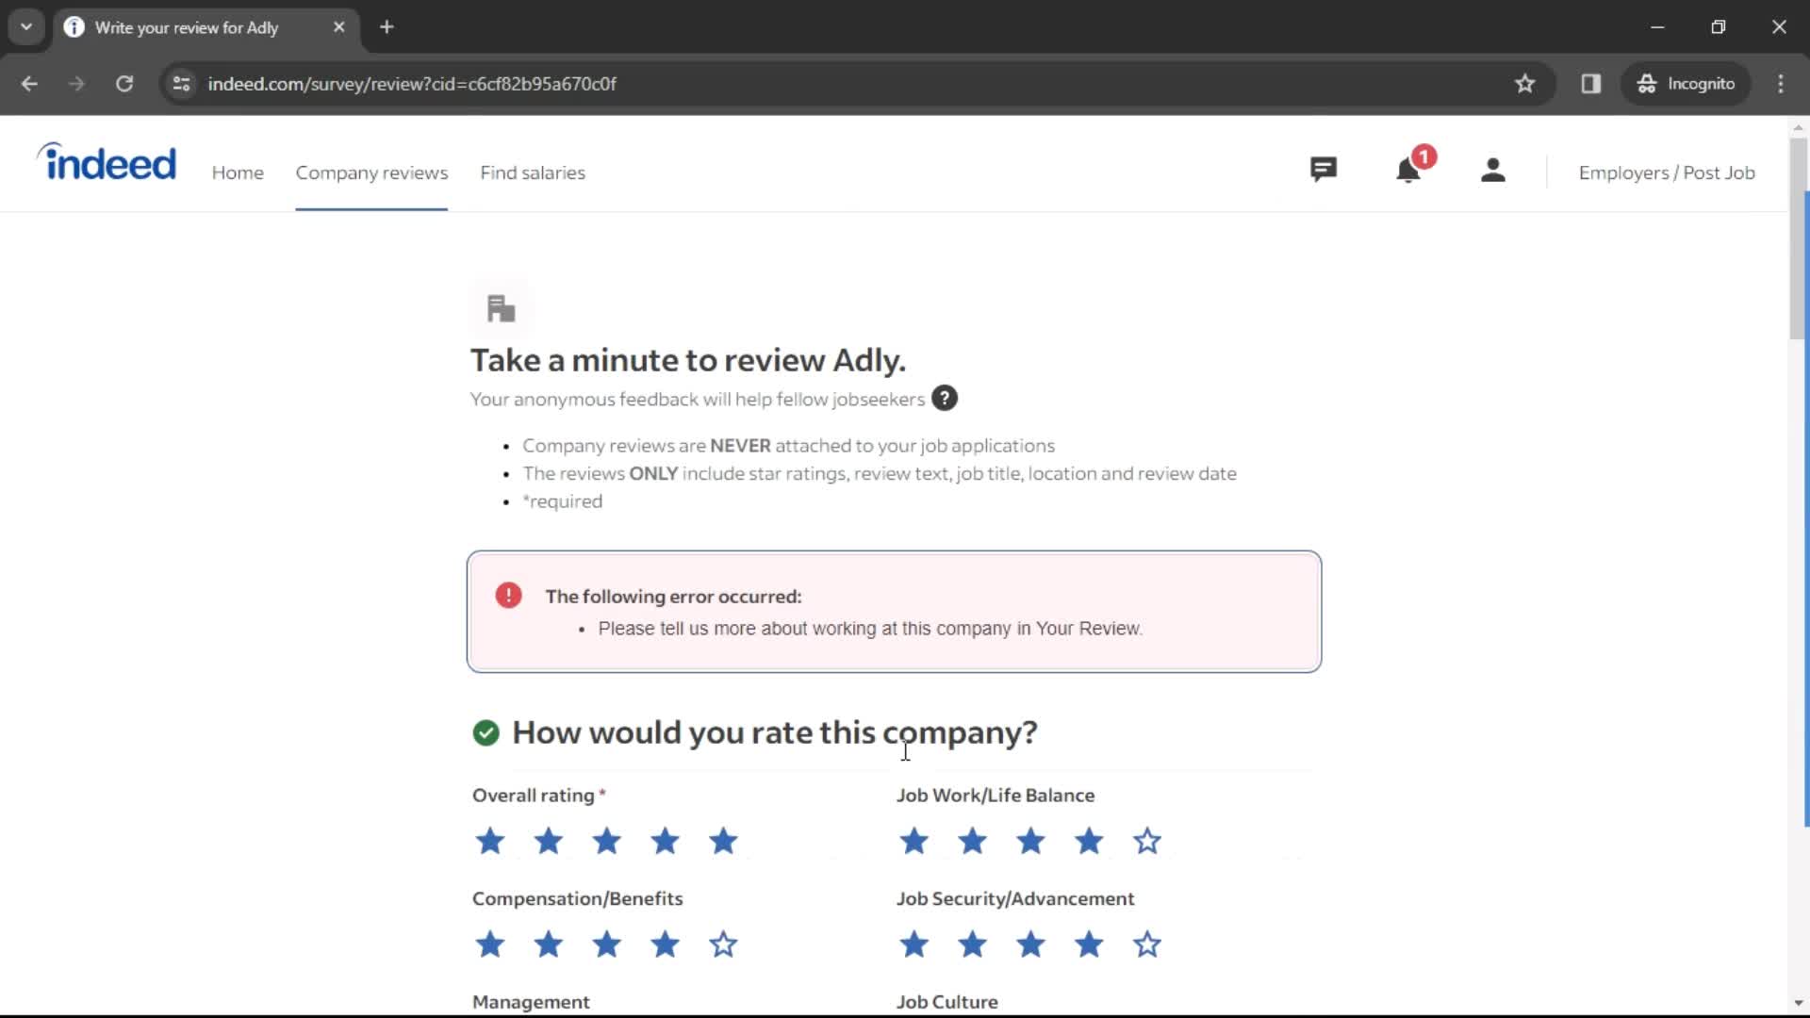This screenshot has width=1810, height=1018.
Task: Bookmark this page with the star icon
Action: (1525, 84)
